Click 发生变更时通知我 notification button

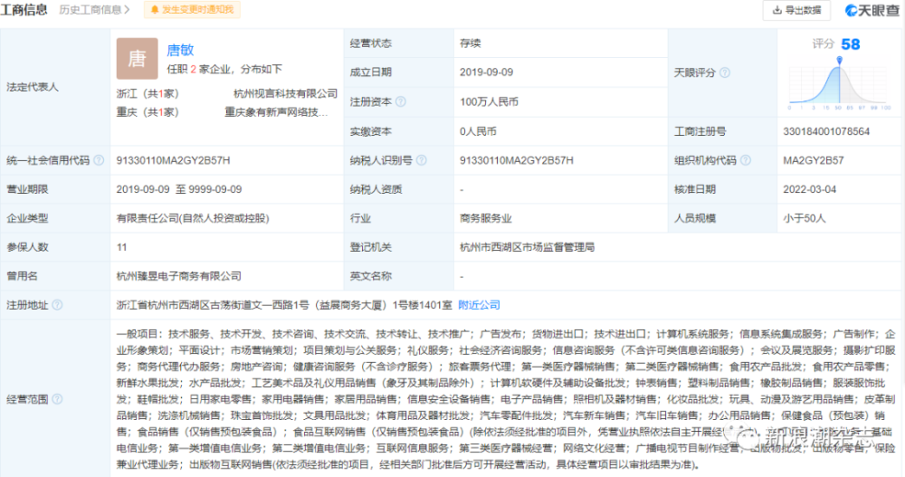[x=192, y=10]
